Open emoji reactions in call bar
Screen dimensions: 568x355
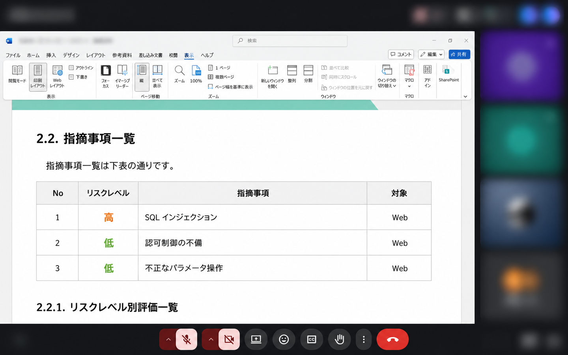[284, 339]
